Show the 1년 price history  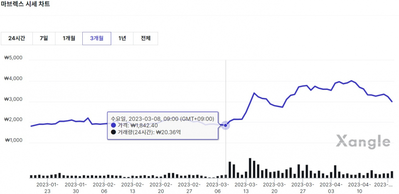pyautogui.click(x=122, y=38)
